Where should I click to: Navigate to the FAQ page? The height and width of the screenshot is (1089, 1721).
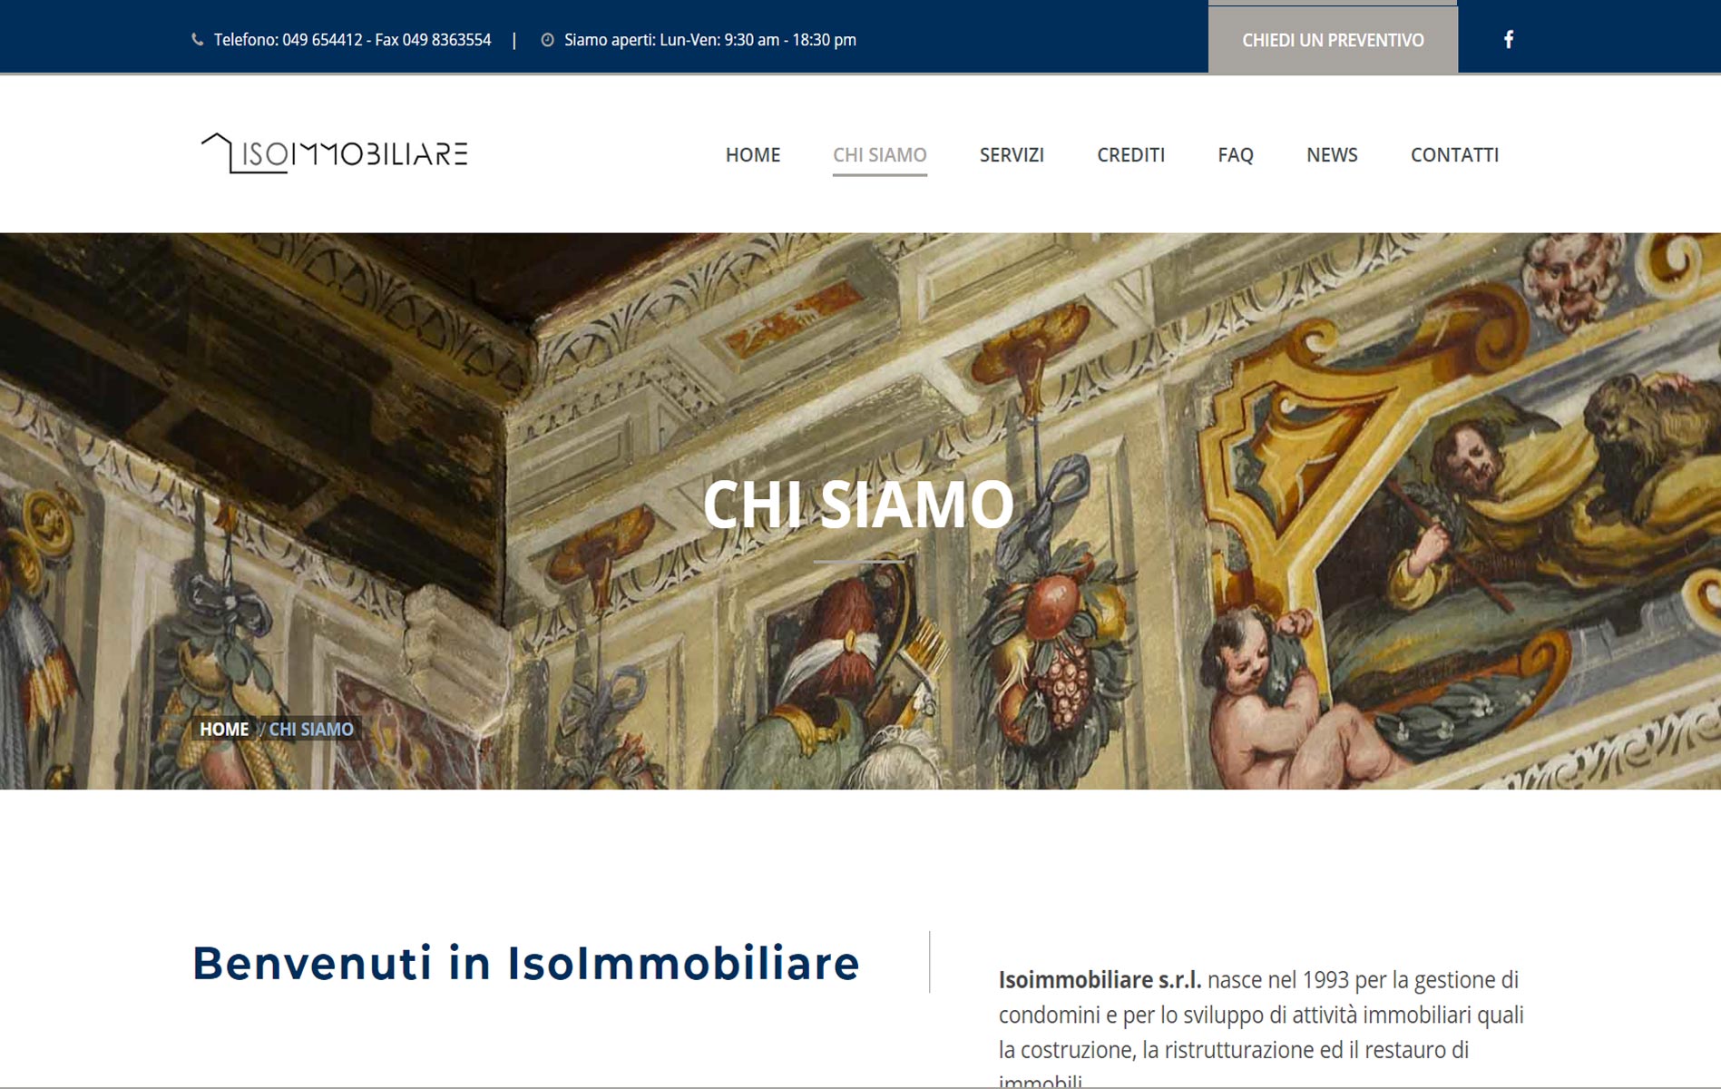coord(1236,155)
